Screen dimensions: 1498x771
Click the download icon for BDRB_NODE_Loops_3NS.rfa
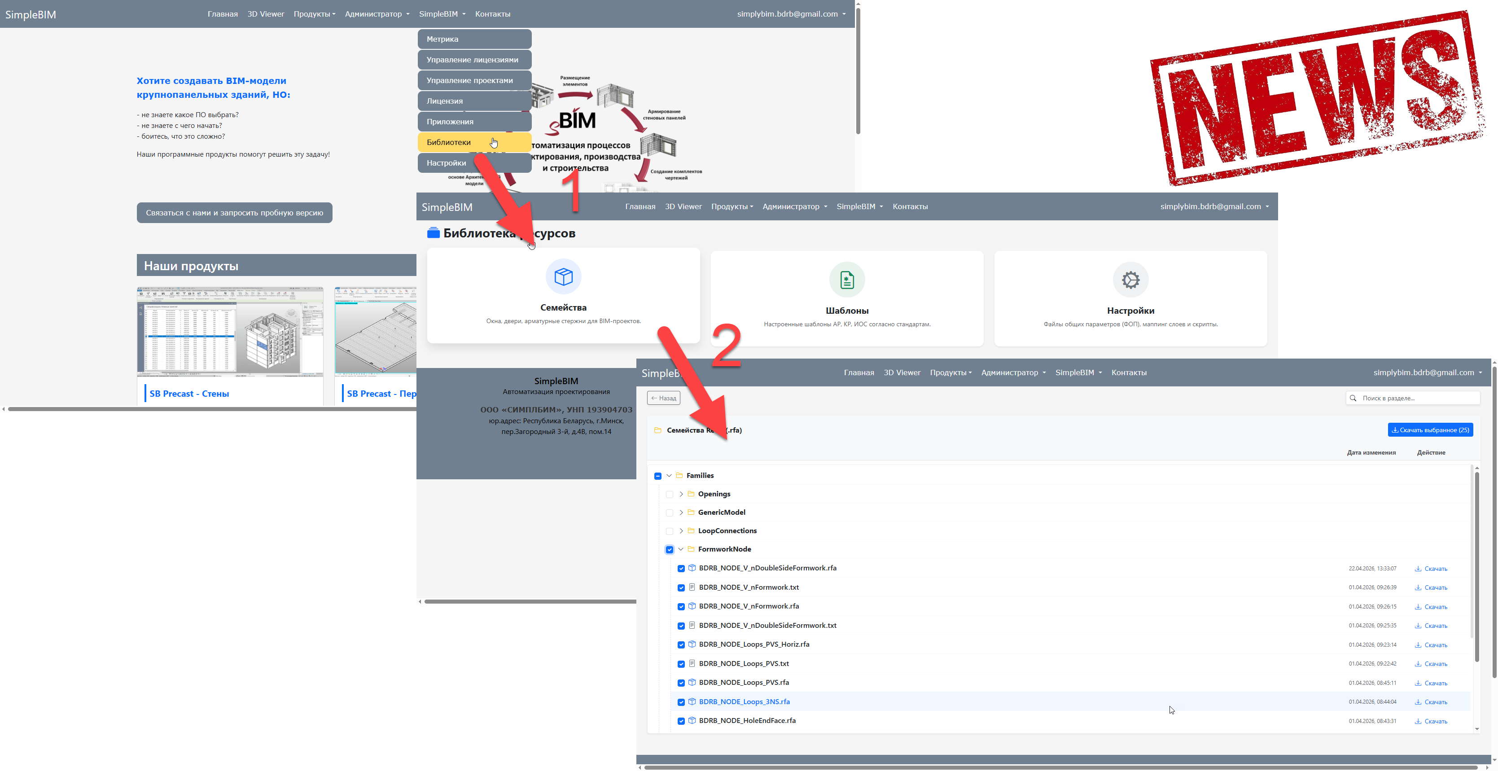1418,702
